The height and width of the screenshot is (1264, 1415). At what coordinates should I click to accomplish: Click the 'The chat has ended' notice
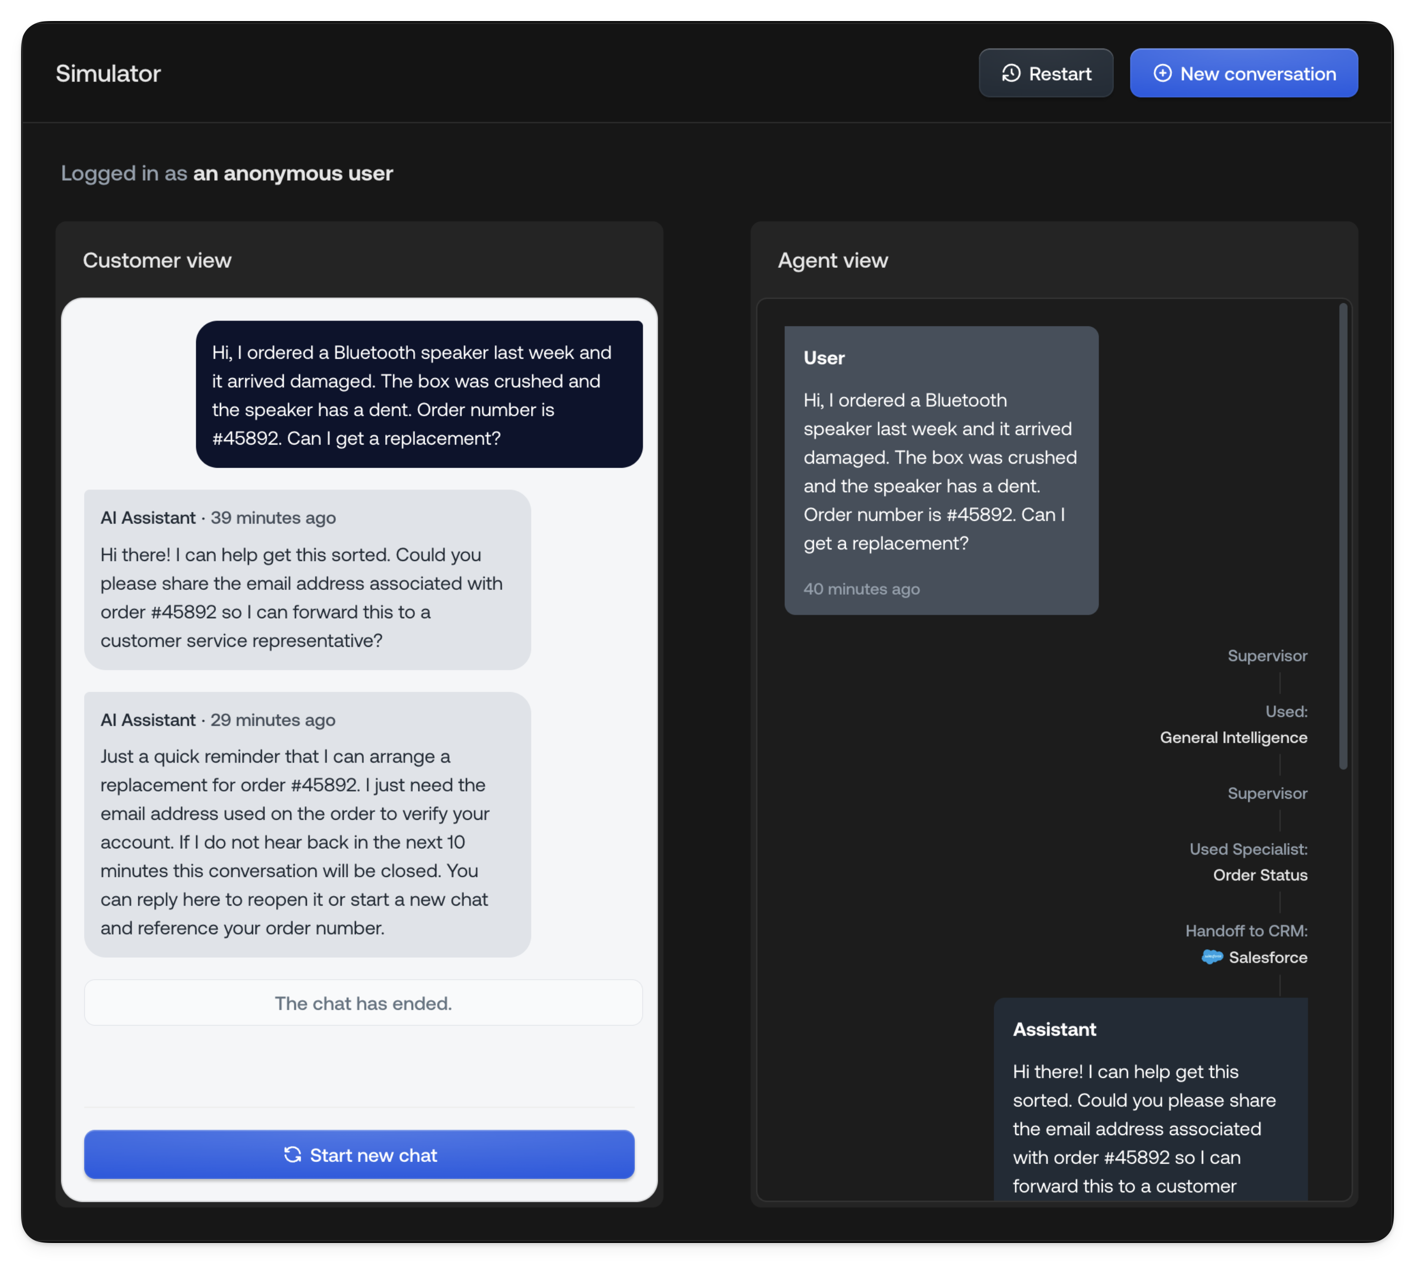click(363, 1003)
